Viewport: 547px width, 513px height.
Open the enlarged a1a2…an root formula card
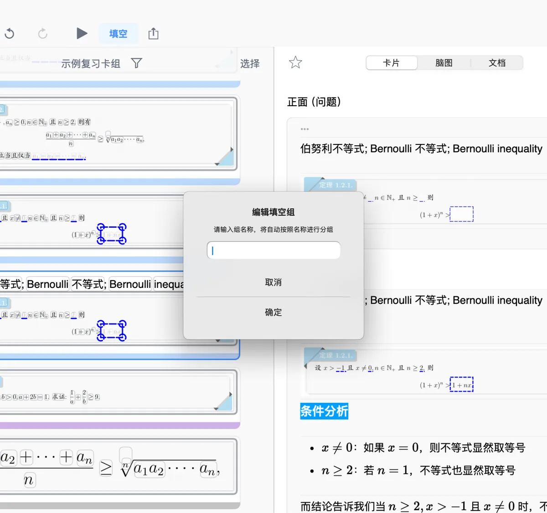coord(118,467)
